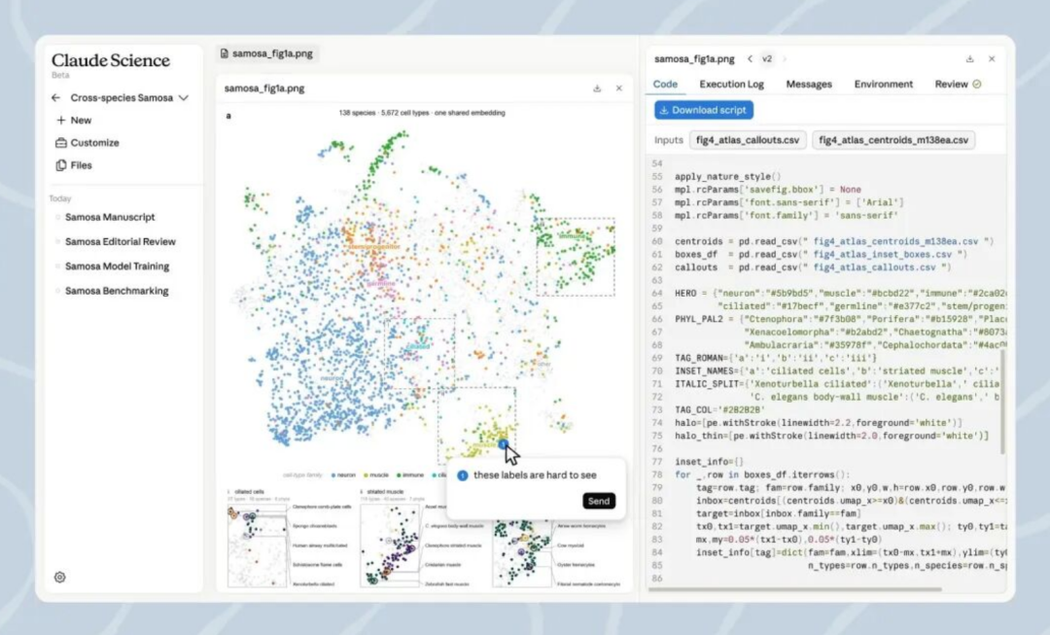The height and width of the screenshot is (635, 1050).
Task: Start a New item with the plus icon
Action: (x=61, y=120)
